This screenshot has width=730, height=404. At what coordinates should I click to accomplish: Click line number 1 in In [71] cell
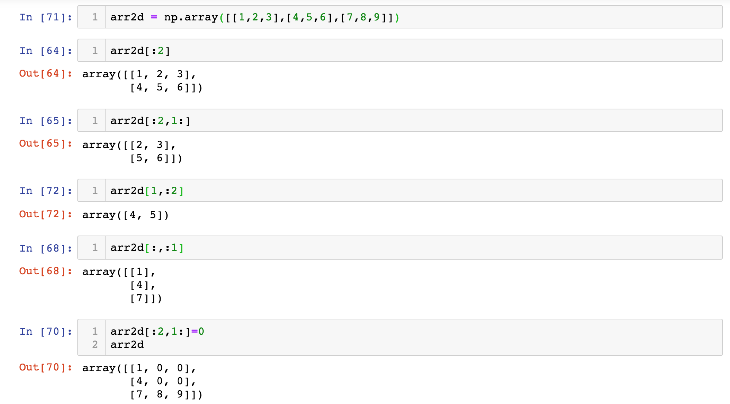pyautogui.click(x=95, y=17)
